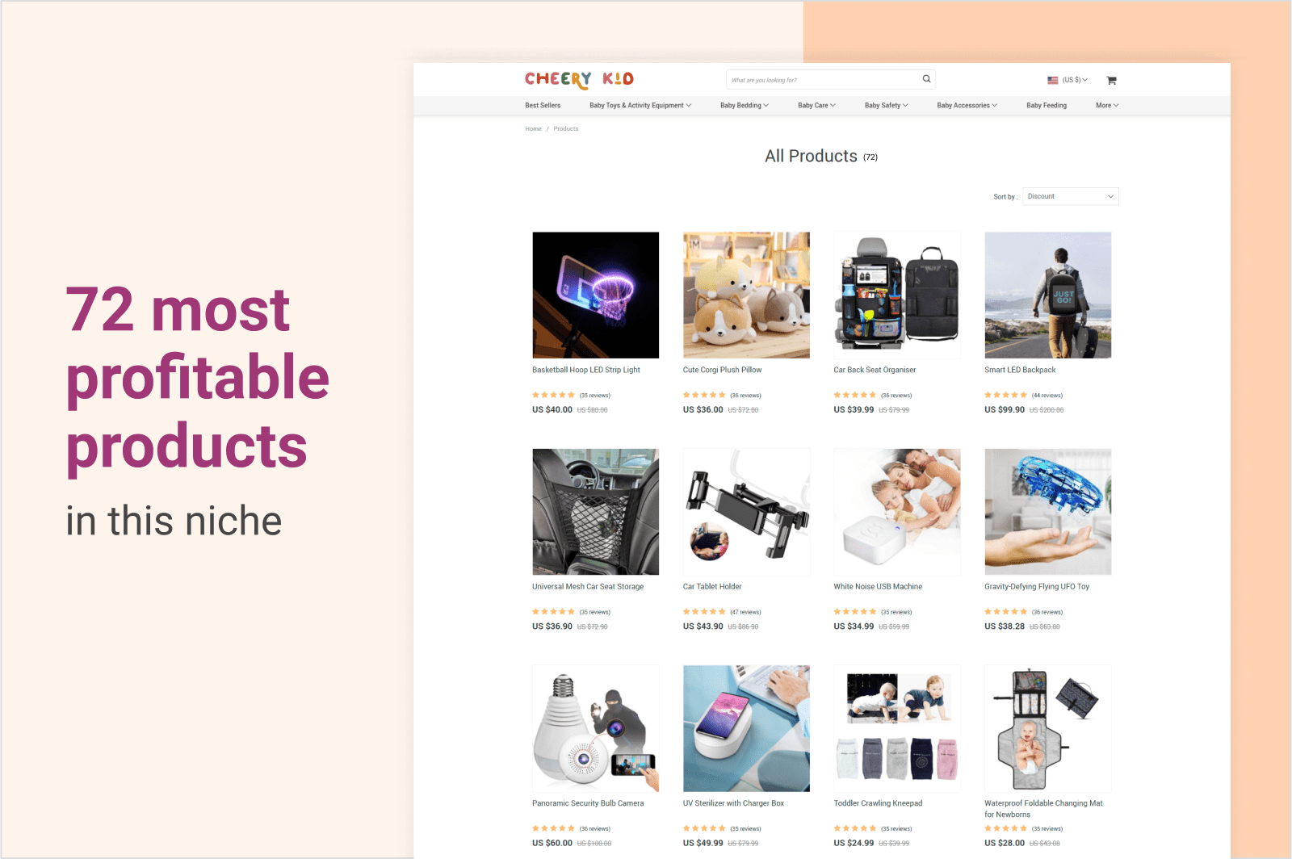Screen dimensions: 1292x859
Task: Open the shopping cart icon
Action: [1111, 80]
